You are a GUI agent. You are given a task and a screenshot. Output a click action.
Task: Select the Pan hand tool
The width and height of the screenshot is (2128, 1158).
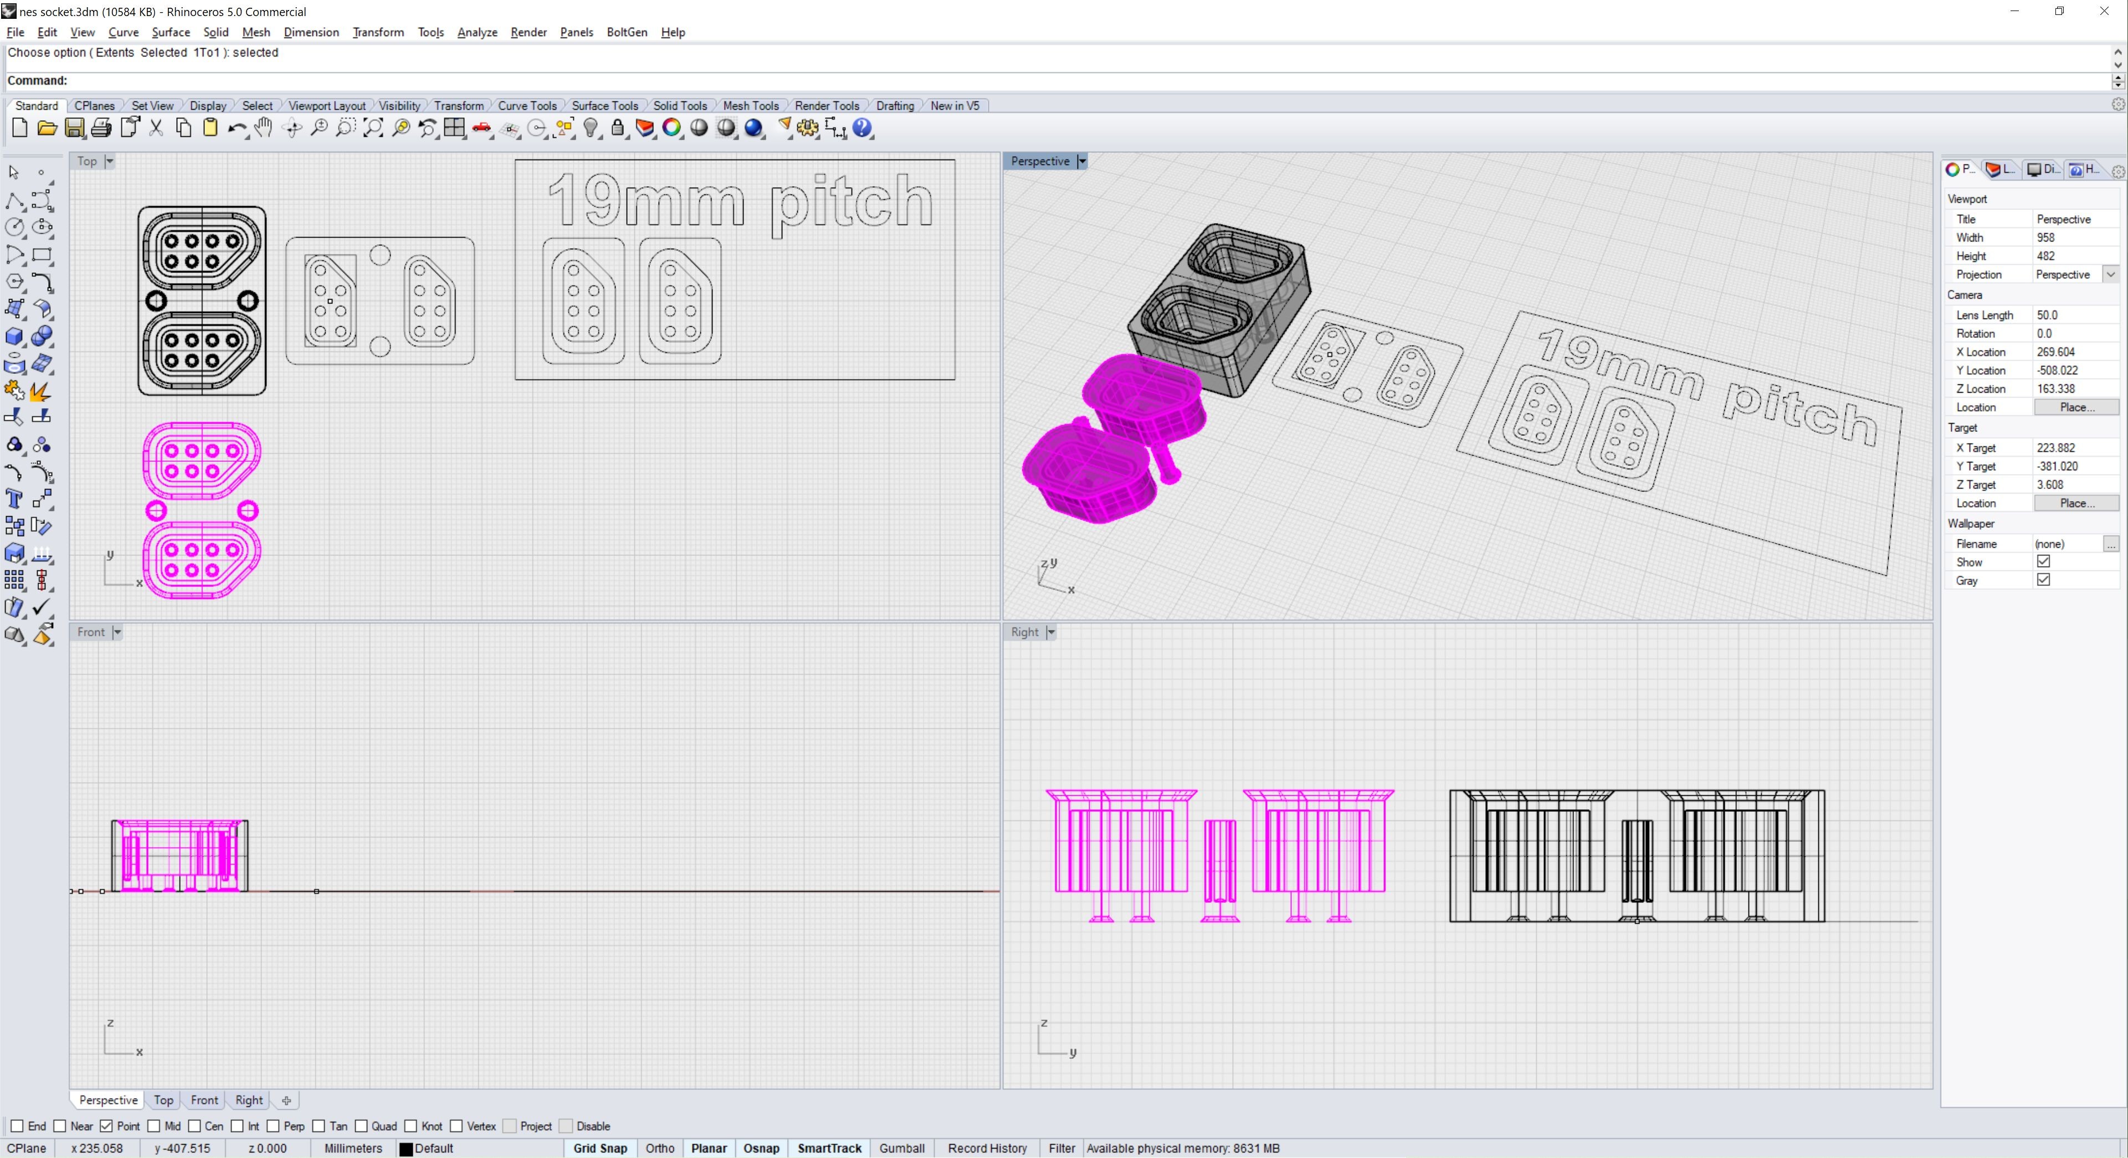[x=264, y=128]
